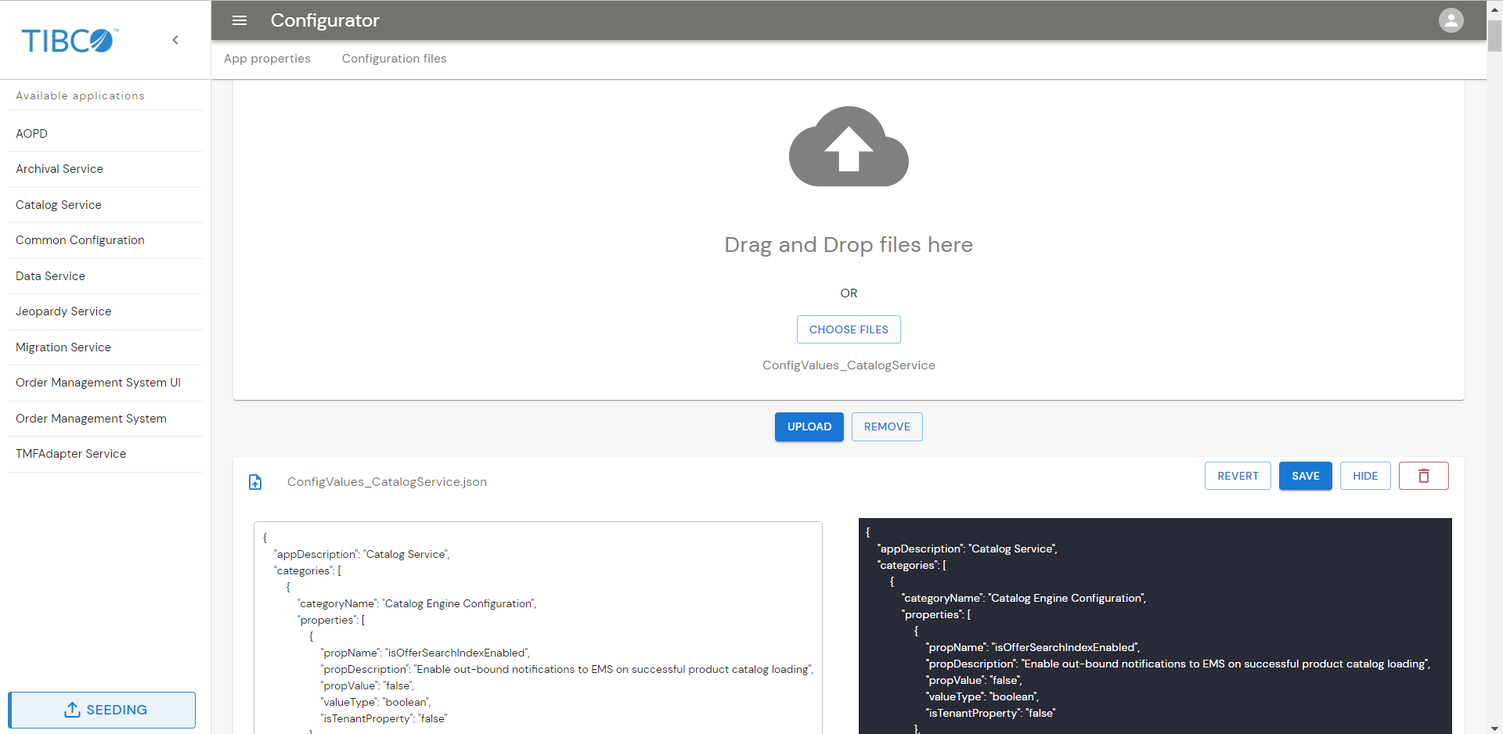
Task: Click the scrollbar down arrow
Action: pyautogui.click(x=1494, y=728)
